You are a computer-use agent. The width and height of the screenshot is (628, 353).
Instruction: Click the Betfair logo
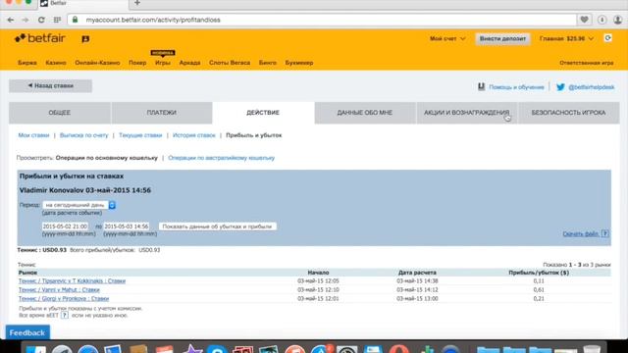pos(40,38)
